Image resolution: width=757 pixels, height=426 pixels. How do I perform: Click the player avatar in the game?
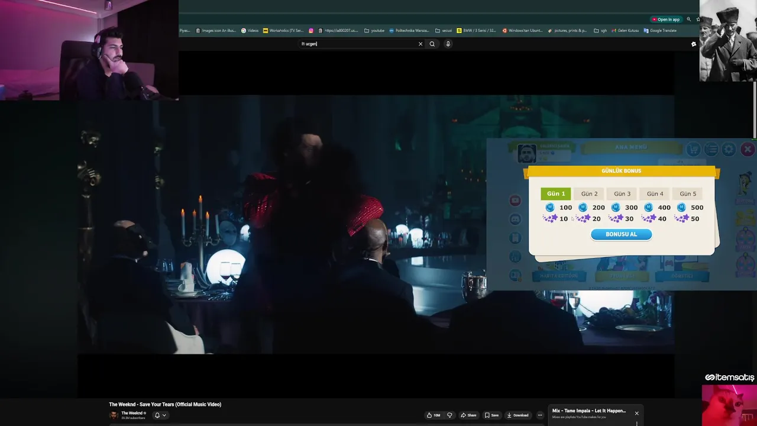tap(526, 153)
